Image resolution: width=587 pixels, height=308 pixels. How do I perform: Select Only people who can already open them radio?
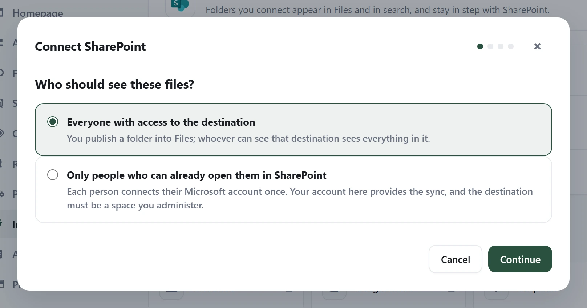coord(53,175)
